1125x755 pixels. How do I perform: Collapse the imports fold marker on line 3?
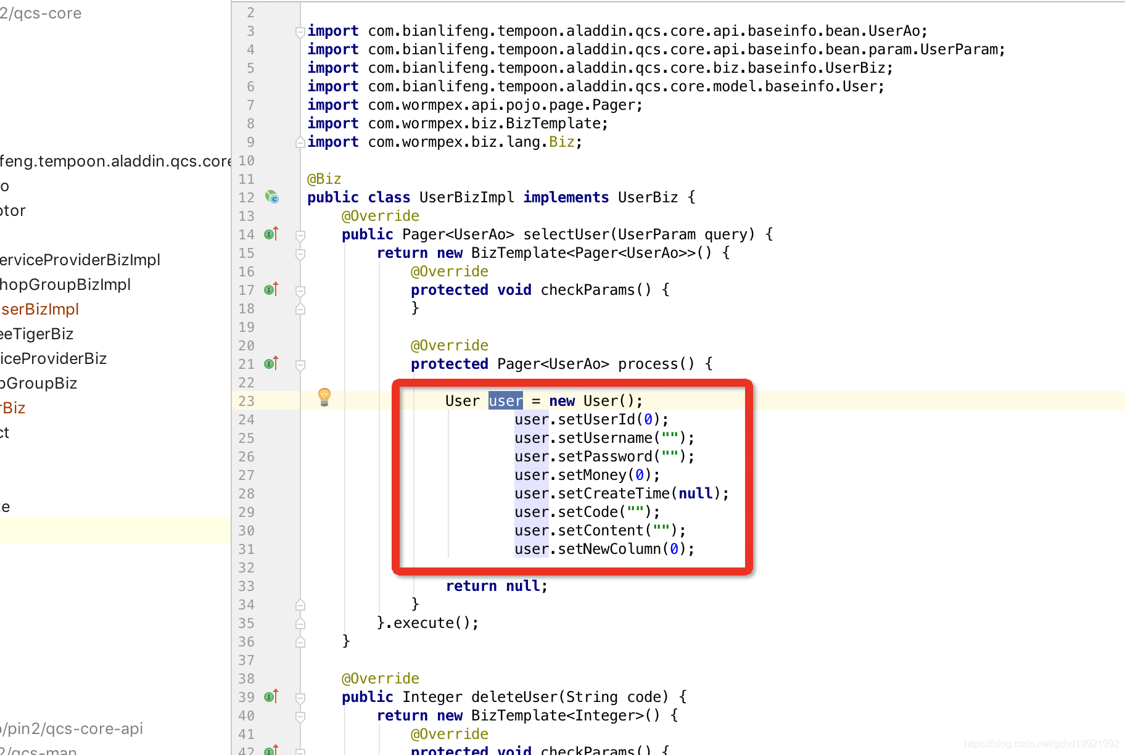click(300, 31)
